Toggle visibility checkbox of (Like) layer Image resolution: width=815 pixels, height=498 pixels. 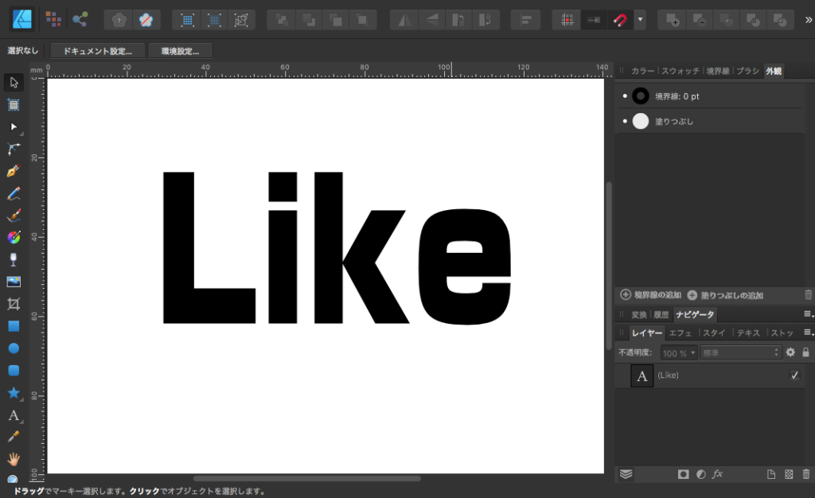[x=794, y=375]
